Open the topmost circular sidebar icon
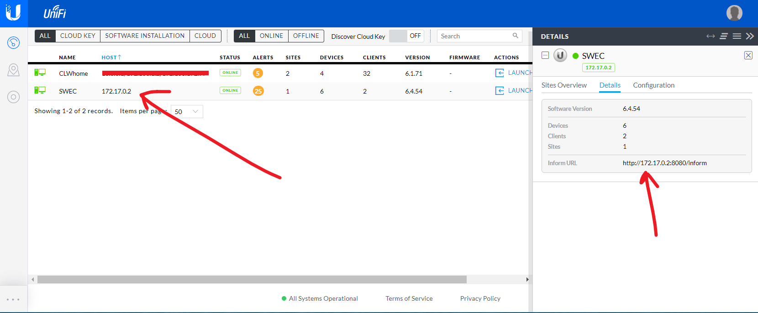 14,43
